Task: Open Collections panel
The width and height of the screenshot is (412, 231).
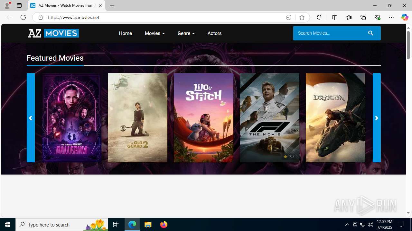Action: click(x=363, y=17)
